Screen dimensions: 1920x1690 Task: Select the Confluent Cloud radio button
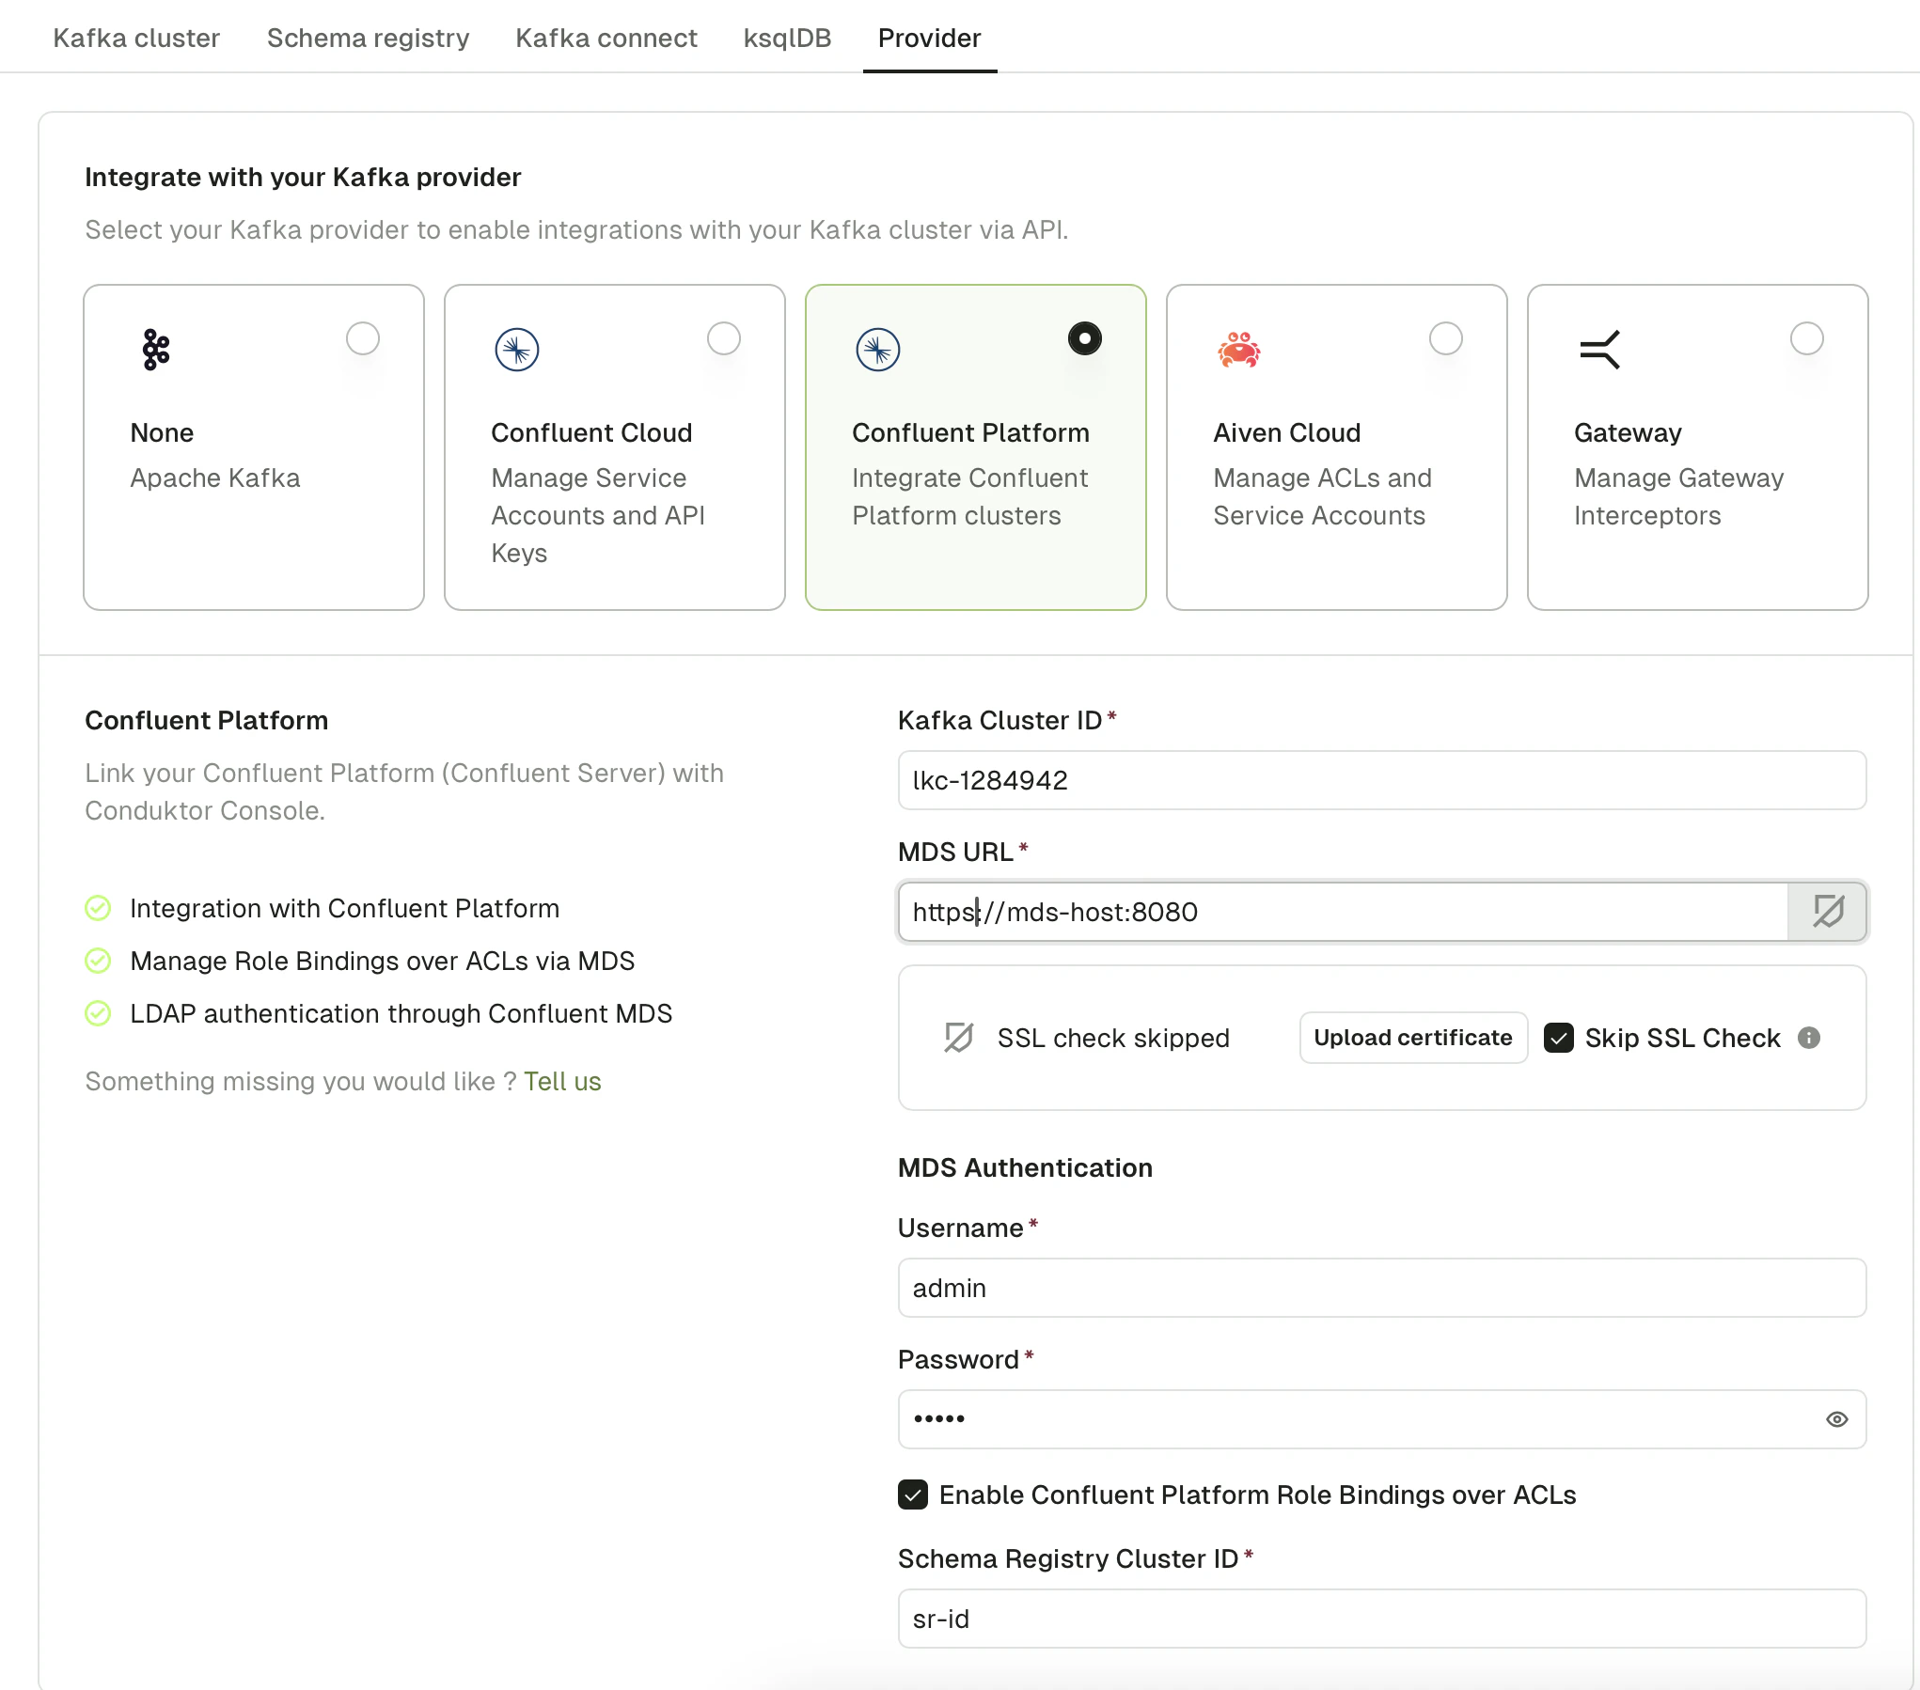tap(724, 338)
